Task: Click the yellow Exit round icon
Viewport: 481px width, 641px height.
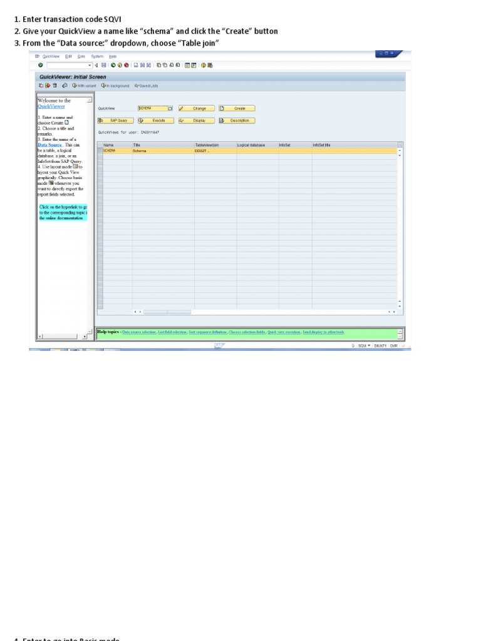Action: [x=120, y=65]
